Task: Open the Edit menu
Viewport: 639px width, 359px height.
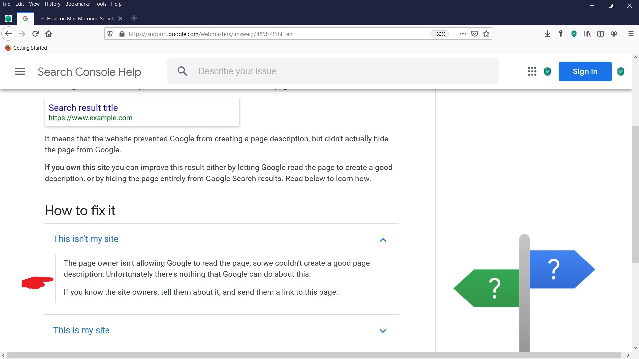Action: pyautogui.click(x=20, y=4)
